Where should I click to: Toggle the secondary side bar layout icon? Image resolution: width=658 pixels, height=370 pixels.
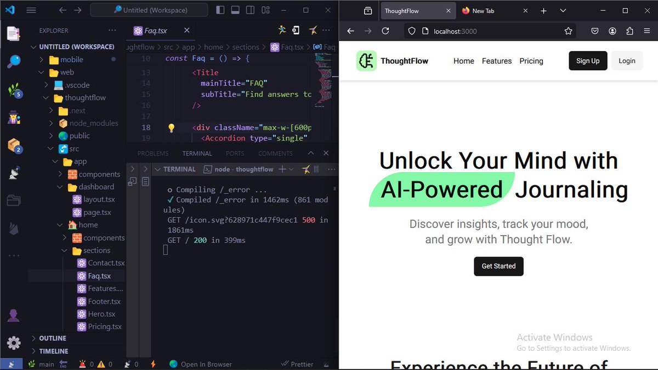click(249, 10)
